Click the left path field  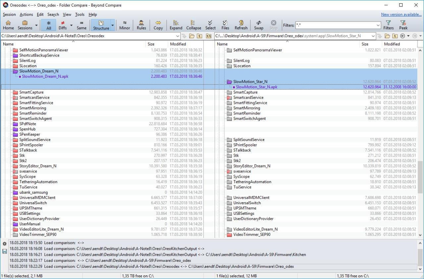[x=88, y=36]
